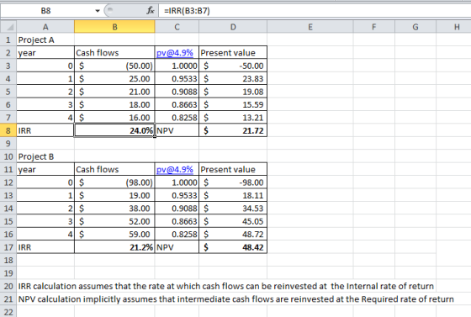Screen dimensions: 471x317
Task: Click the 19.00 cash flow cell
Action: pyautogui.click(x=114, y=195)
